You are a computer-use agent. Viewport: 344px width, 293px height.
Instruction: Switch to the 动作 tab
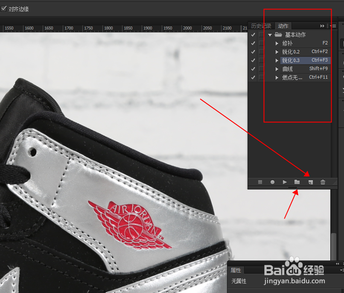coord(283,26)
